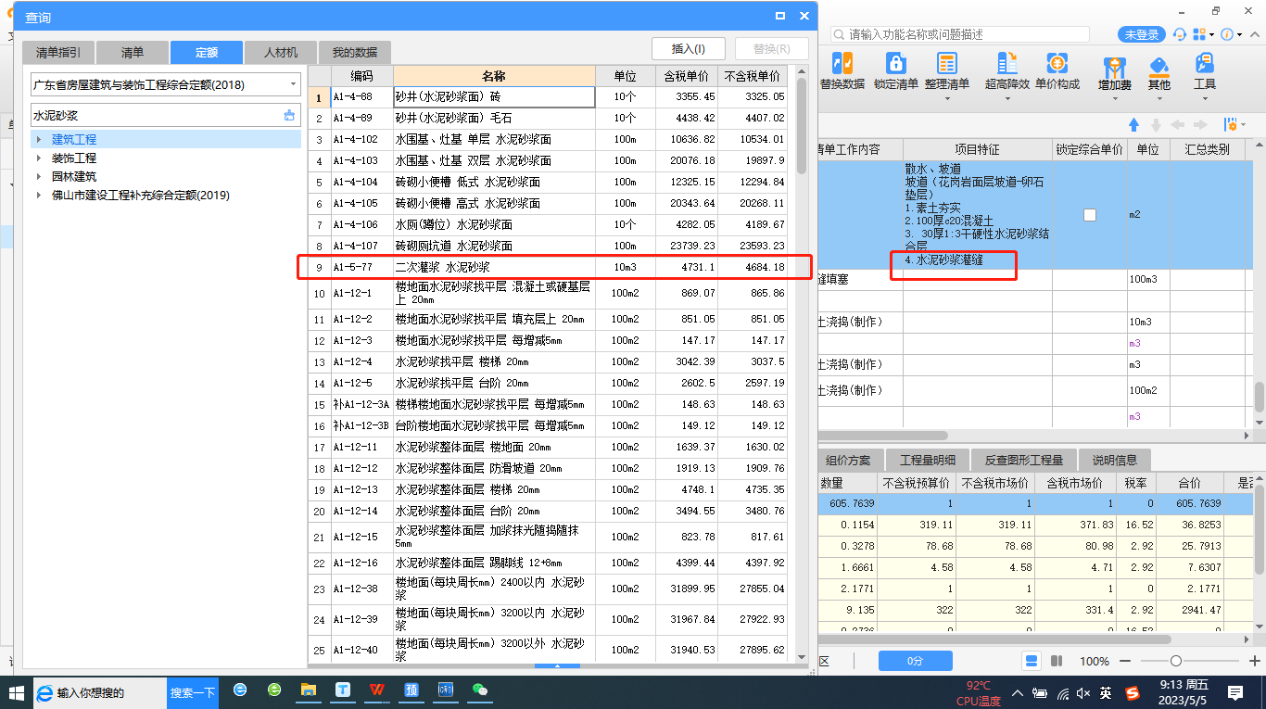Switch to single-page view icon in status bar

click(x=1032, y=661)
